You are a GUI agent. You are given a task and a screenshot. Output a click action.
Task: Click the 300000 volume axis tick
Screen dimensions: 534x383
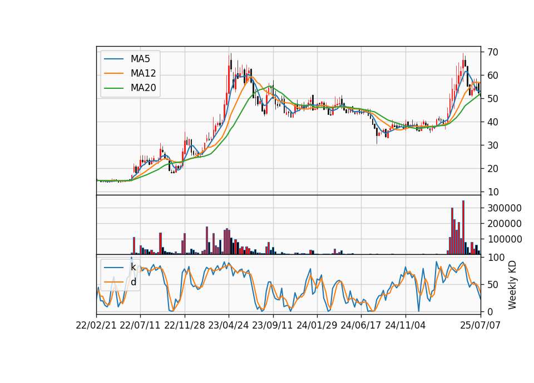click(505, 208)
